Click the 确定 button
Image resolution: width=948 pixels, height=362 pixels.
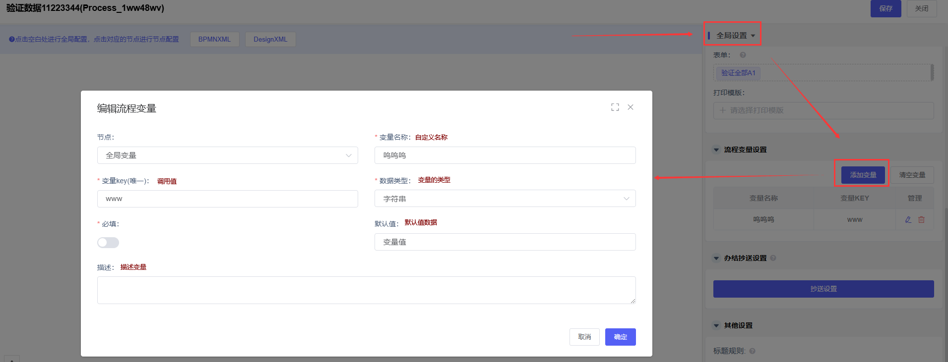pyautogui.click(x=620, y=337)
